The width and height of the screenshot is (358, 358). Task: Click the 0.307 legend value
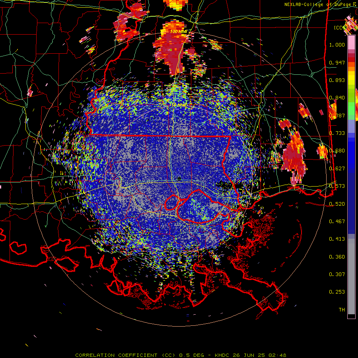(x=337, y=274)
